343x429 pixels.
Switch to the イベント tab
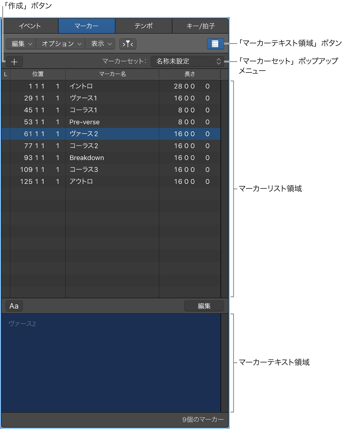[x=30, y=26]
